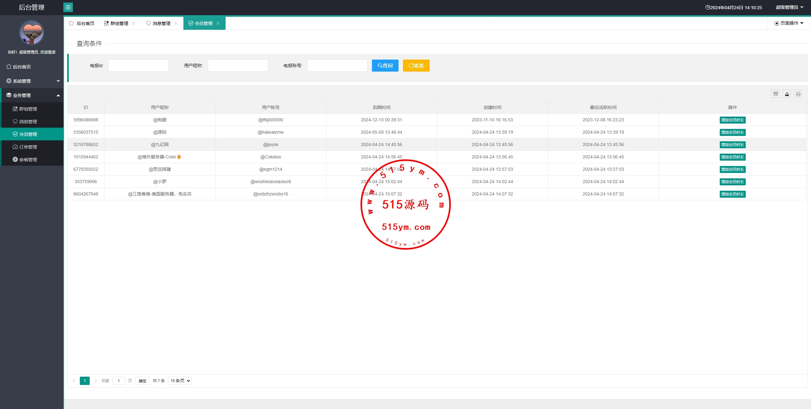Image resolution: width=811 pixels, height=409 pixels.
Task: Click the orange 重置 reset button
Action: pos(416,66)
